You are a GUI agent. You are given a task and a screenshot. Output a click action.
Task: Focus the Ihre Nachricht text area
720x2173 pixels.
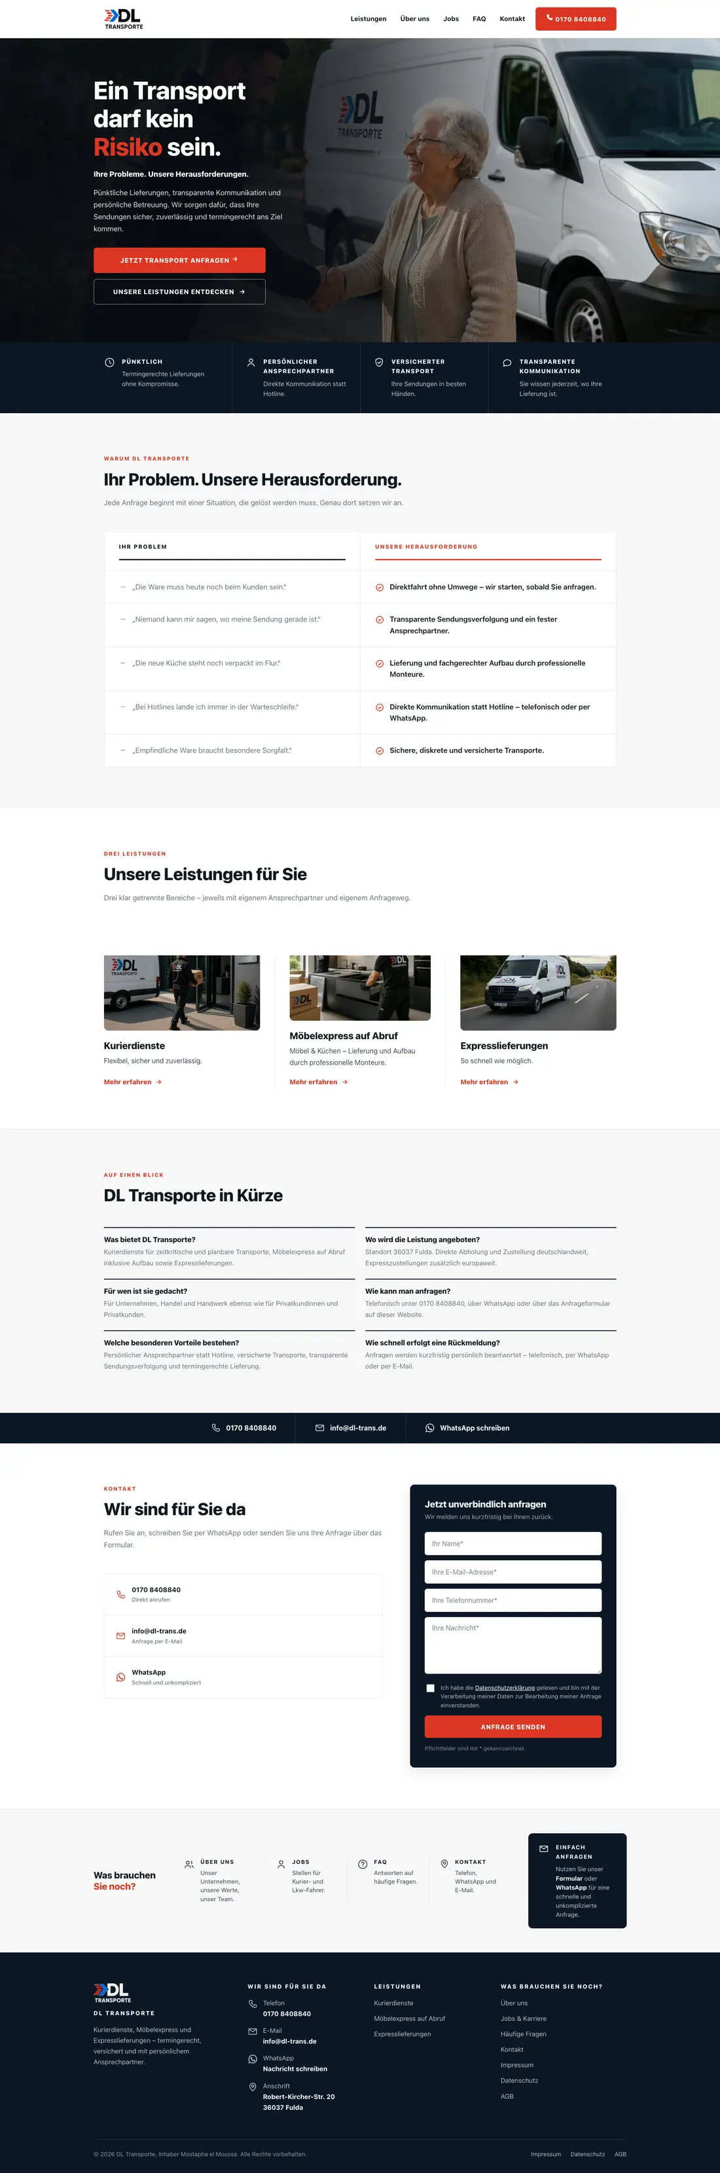tap(513, 1645)
